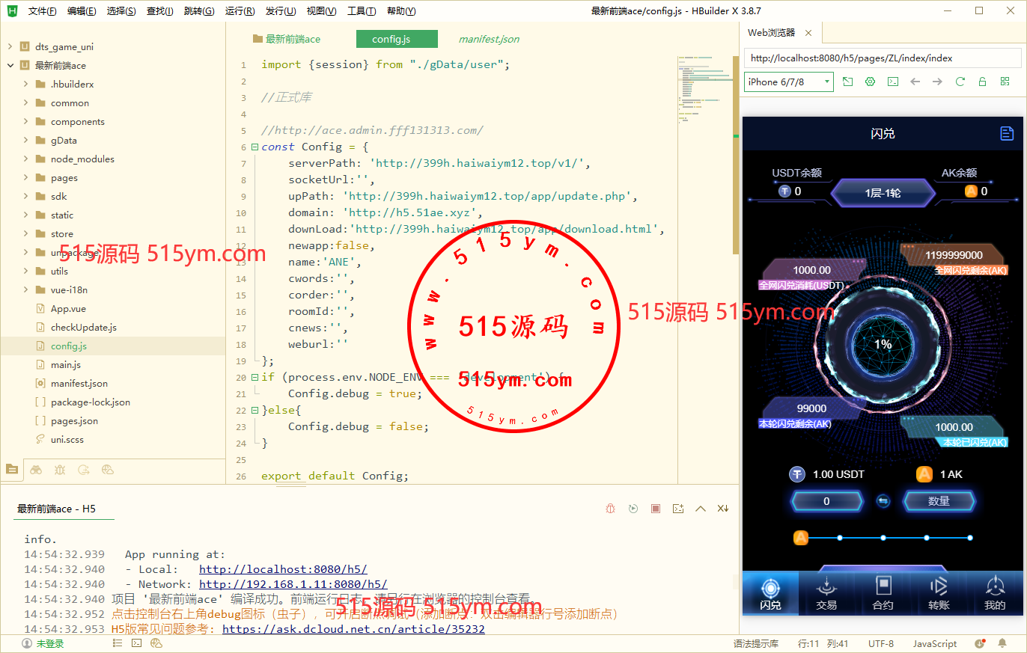
Task: Collapse the const Config code fold marker
Action: 255,147
